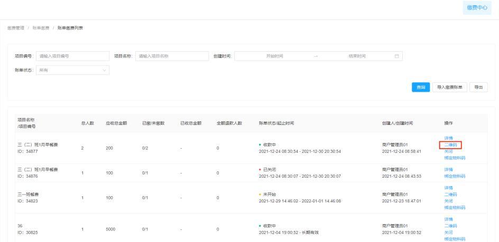Go to 缴费管理 breadcrumb
The image size is (499, 242).
(16, 28)
